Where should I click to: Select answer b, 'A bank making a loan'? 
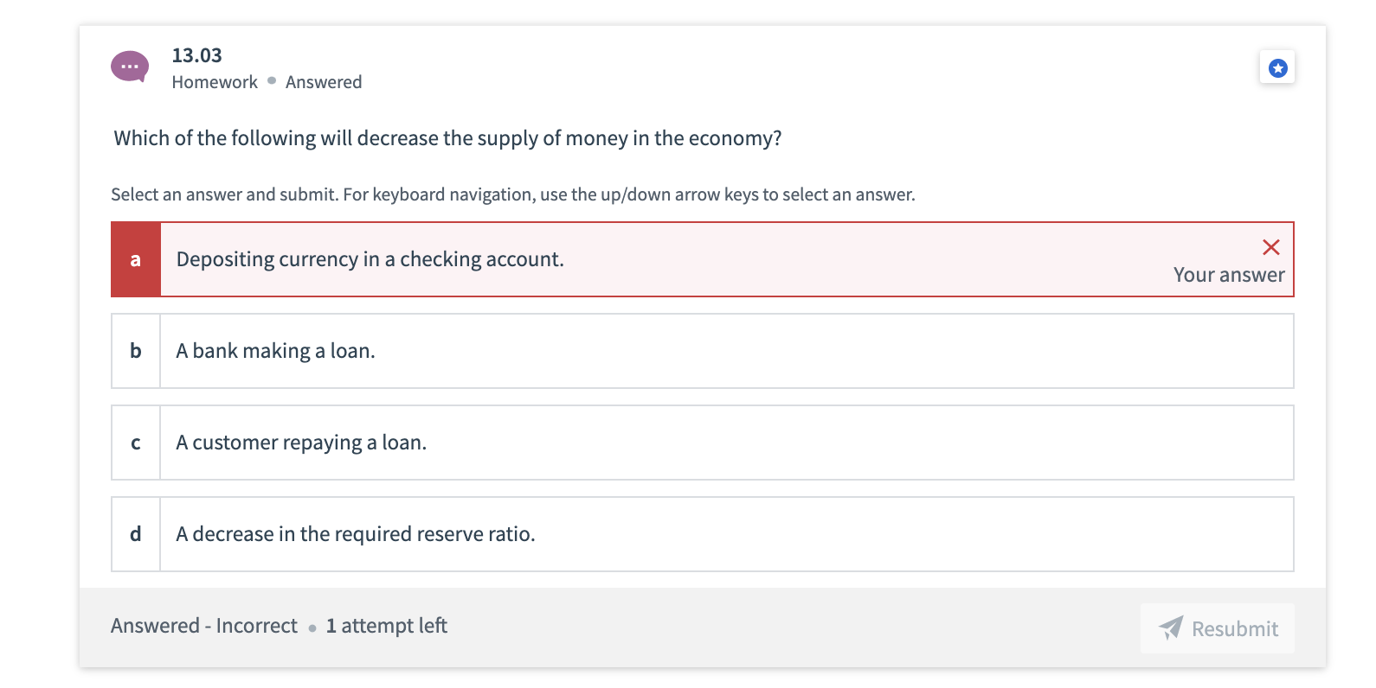(606, 351)
